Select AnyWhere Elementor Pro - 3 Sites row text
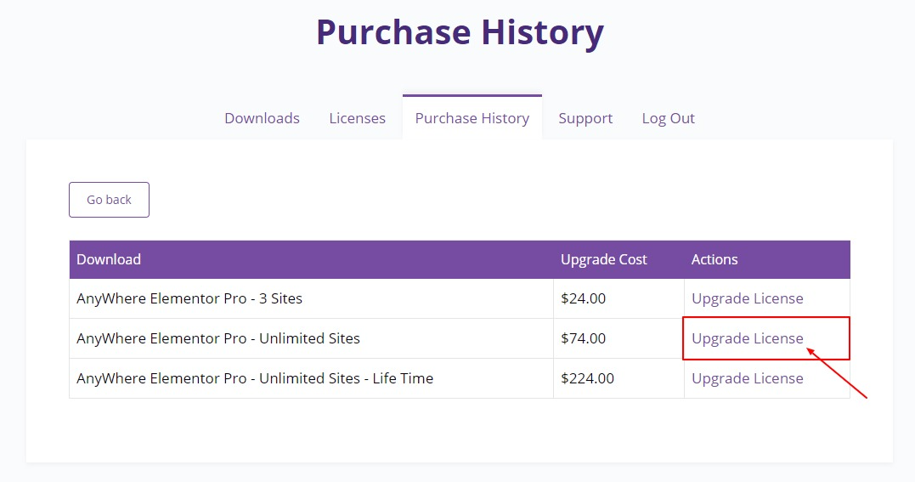 (189, 298)
